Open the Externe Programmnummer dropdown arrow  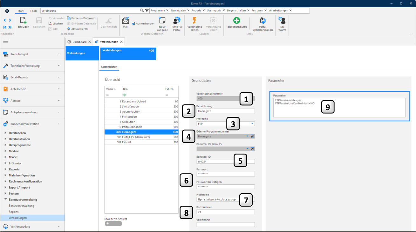[x=247, y=136]
